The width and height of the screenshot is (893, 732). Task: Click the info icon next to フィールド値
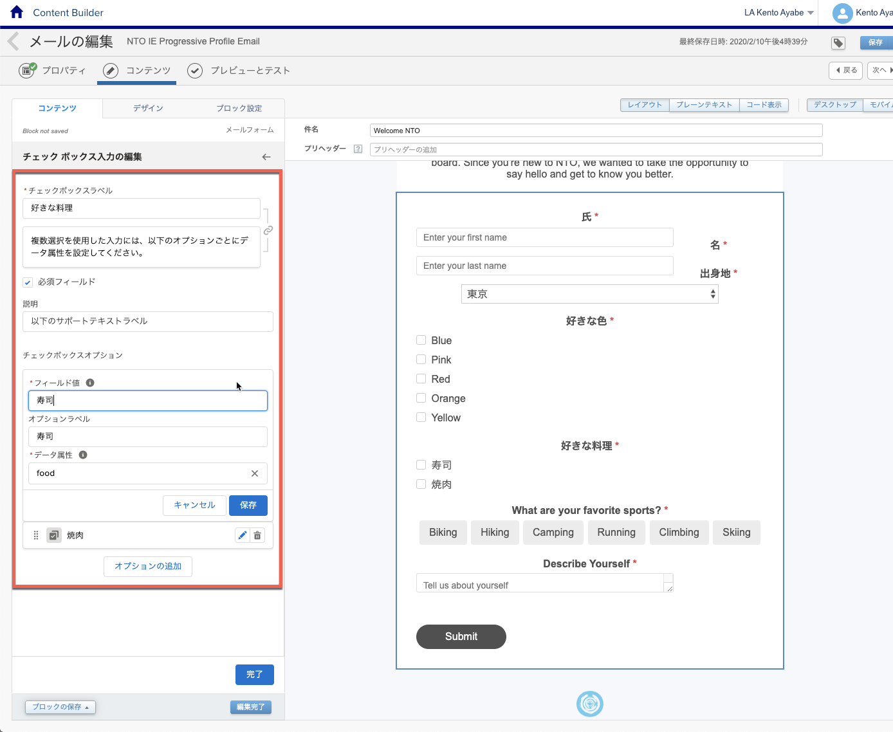(x=90, y=383)
